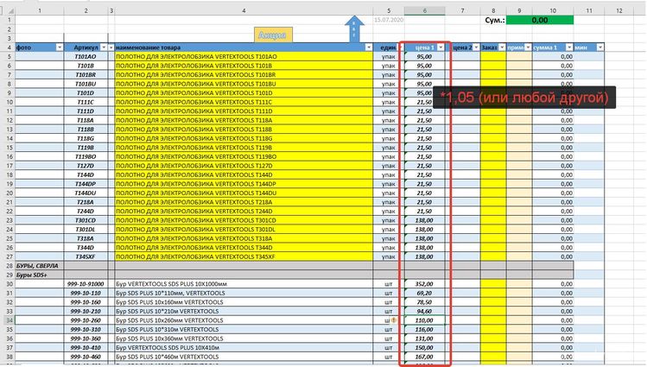This screenshot has height=367, width=647.
Task: Click article cell T301CD
Action: coord(86,220)
